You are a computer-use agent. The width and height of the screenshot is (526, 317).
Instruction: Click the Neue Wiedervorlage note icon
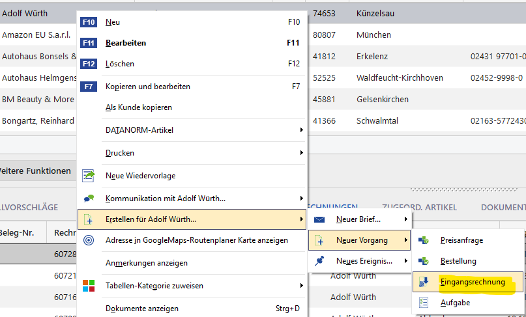pyautogui.click(x=89, y=176)
